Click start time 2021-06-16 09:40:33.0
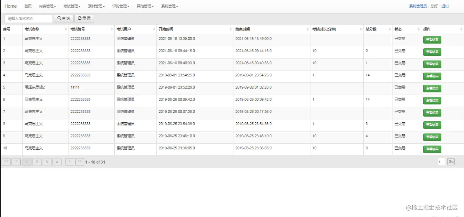This screenshot has height=217, width=464. pos(177,63)
